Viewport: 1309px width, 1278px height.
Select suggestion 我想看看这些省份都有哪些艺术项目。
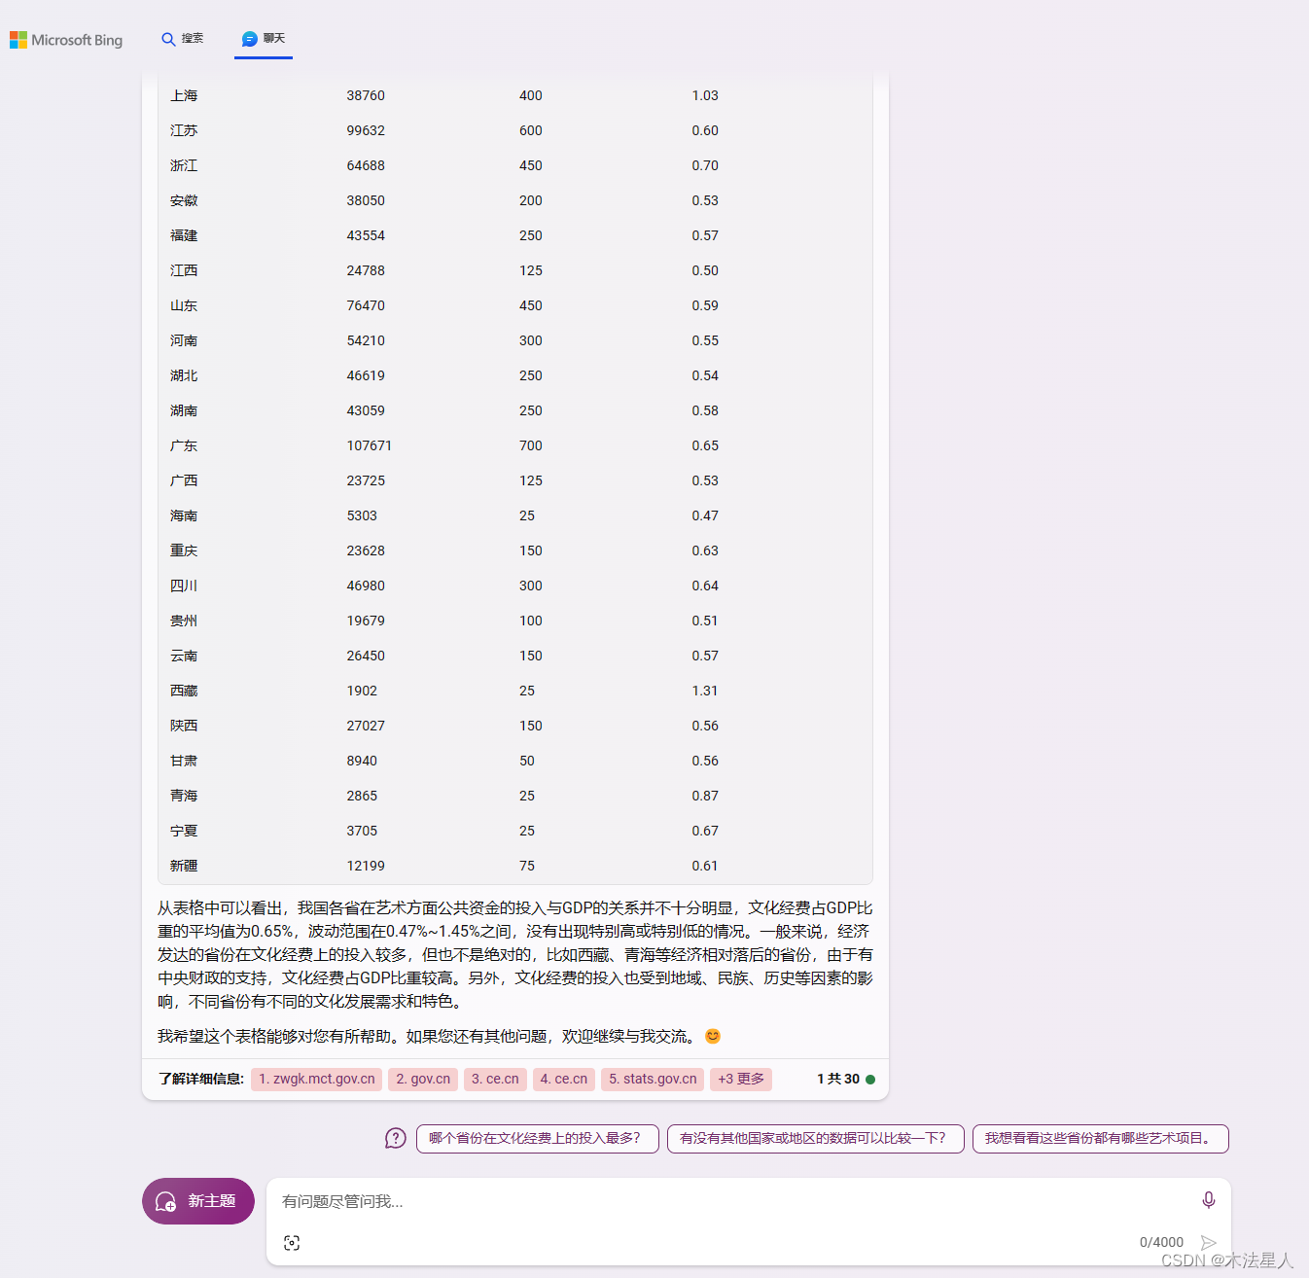point(1101,1138)
